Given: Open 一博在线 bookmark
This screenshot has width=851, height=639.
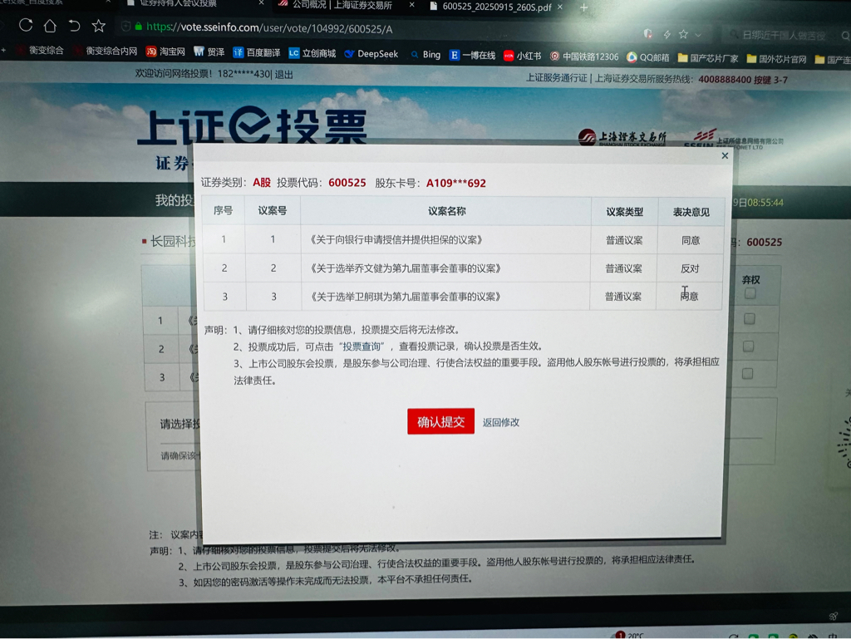Looking at the screenshot, I should [x=472, y=55].
